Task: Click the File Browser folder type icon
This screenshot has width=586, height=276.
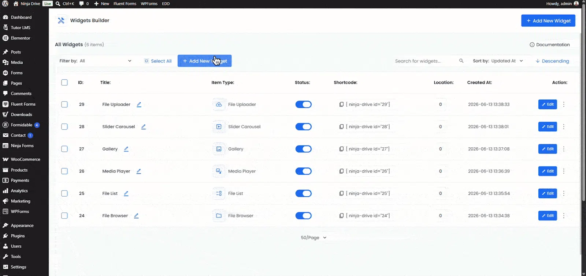Action: [219, 216]
